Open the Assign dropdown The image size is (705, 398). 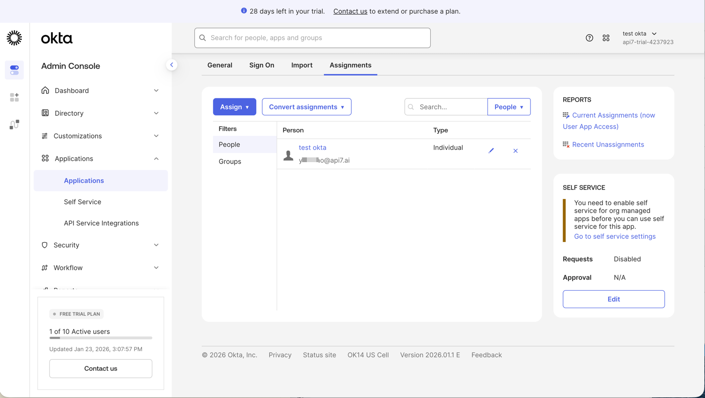pos(235,107)
